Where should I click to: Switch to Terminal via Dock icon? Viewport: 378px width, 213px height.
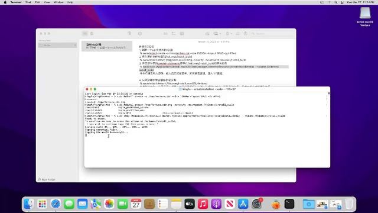289,204
